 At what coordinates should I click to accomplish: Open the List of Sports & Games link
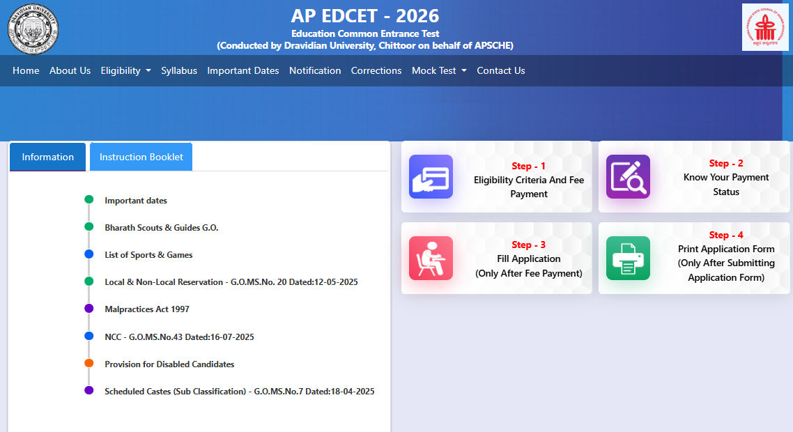(x=148, y=255)
